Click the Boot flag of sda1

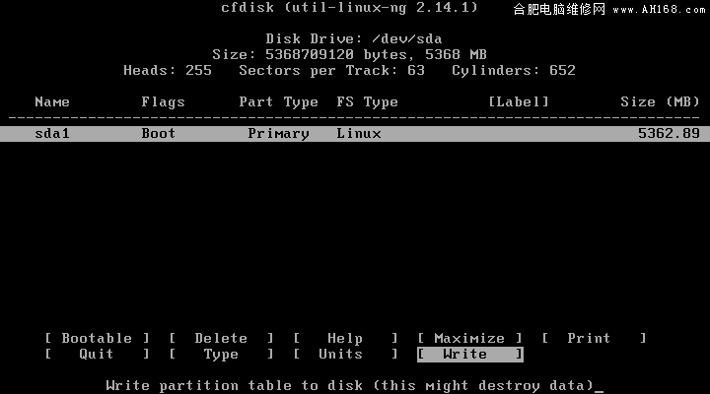159,133
